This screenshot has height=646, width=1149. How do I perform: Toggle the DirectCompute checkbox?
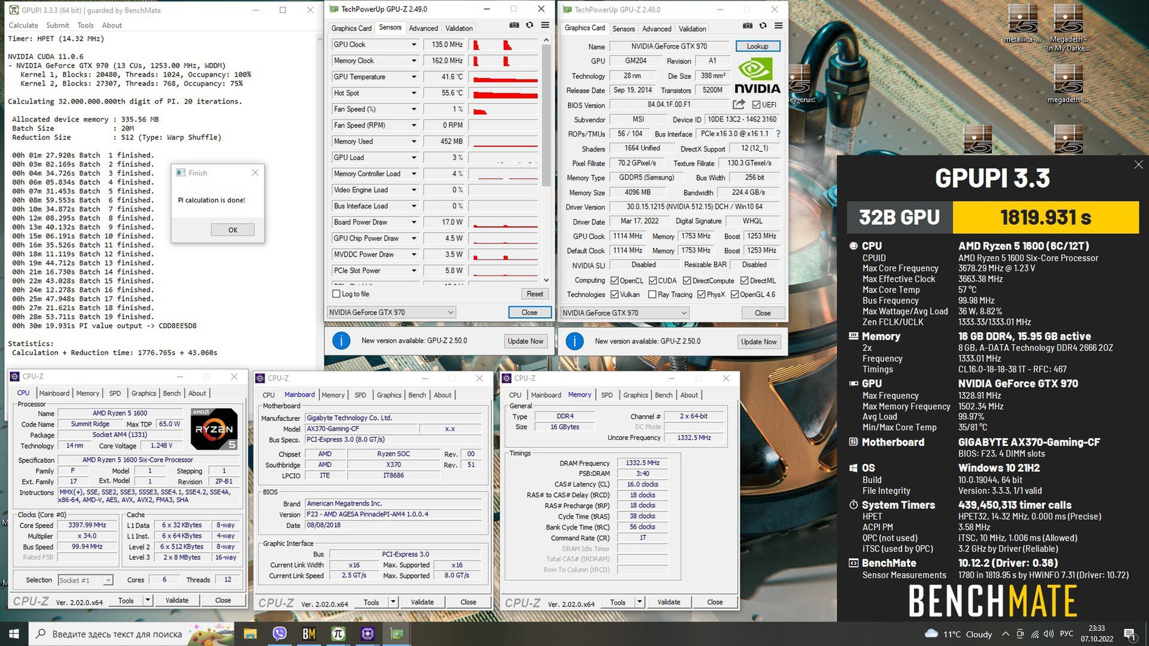687,281
